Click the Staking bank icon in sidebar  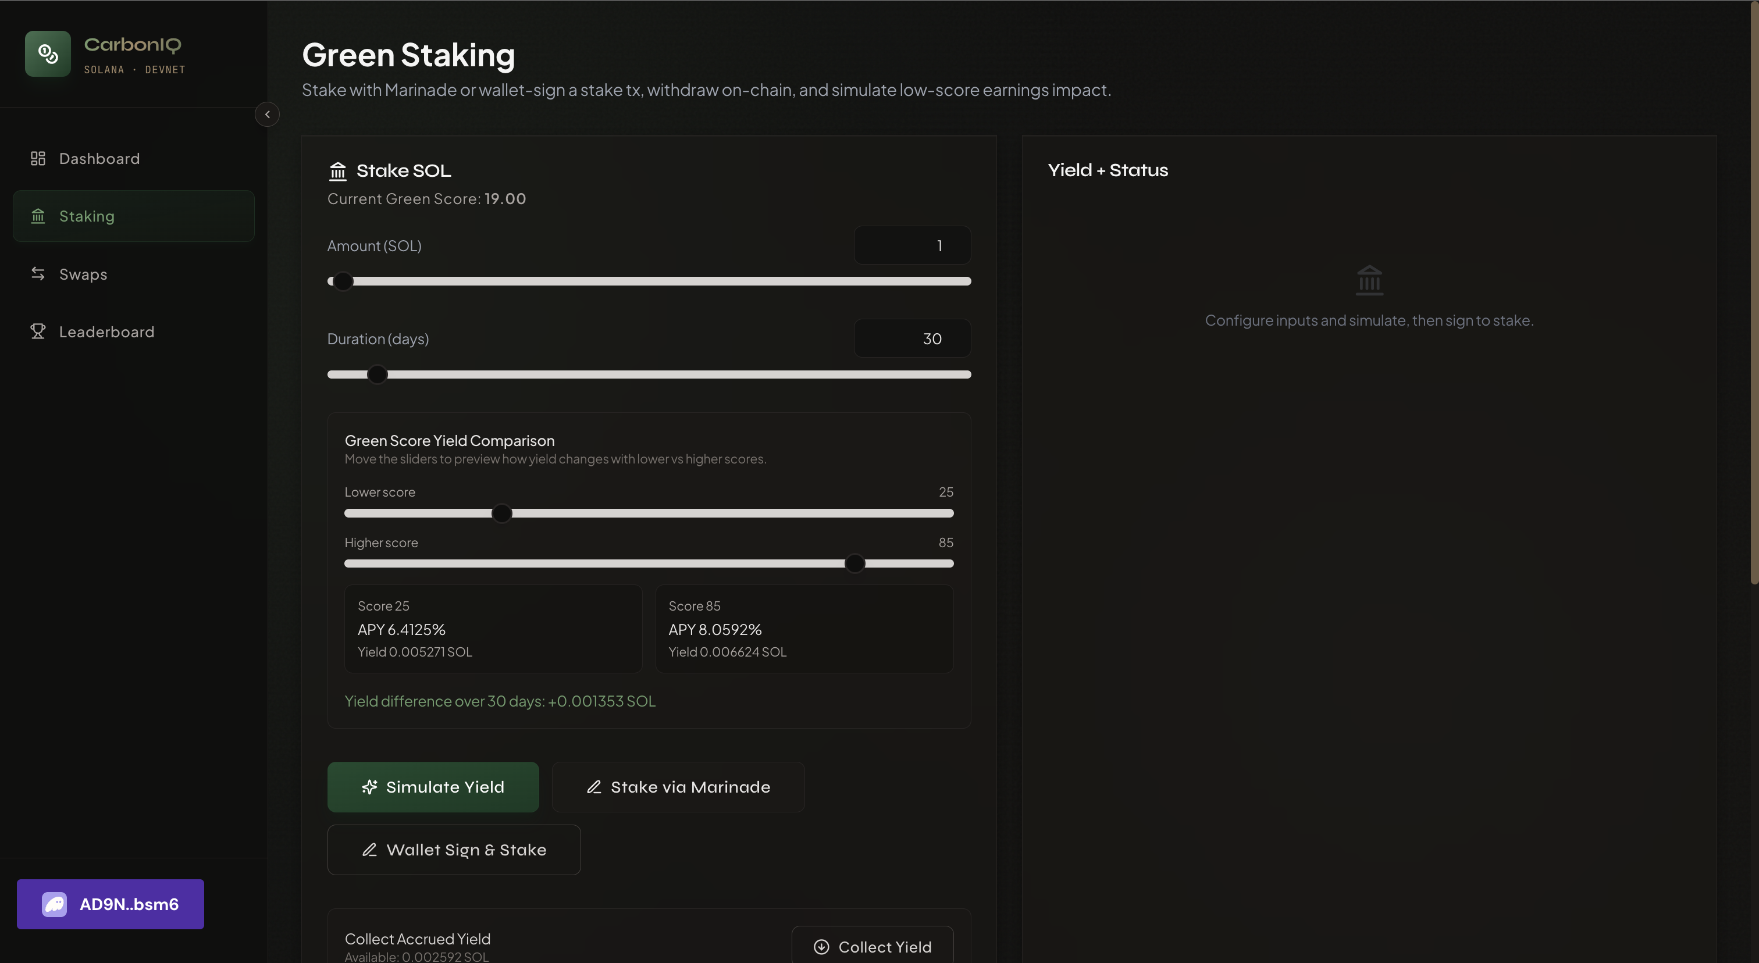click(38, 216)
